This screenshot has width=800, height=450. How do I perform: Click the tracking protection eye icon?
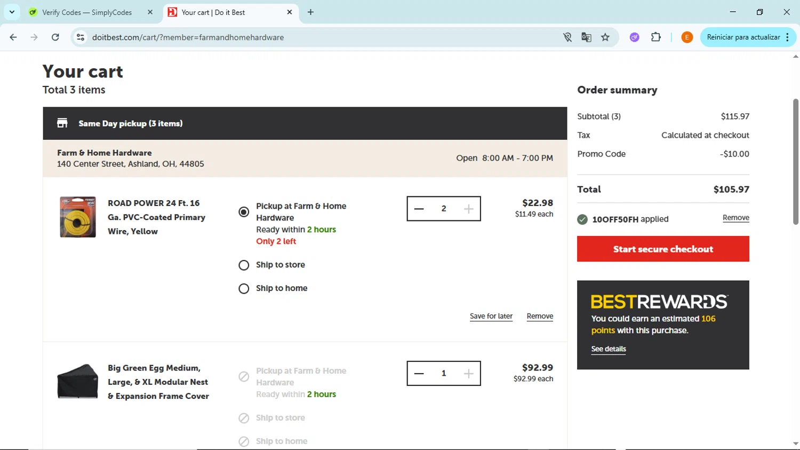[567, 37]
